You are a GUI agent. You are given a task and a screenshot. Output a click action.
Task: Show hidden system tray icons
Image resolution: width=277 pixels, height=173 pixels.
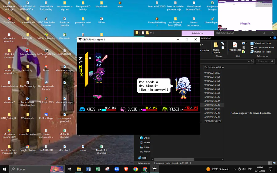point(235,169)
